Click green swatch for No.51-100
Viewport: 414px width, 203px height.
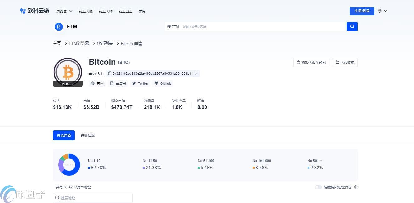[x=199, y=168]
